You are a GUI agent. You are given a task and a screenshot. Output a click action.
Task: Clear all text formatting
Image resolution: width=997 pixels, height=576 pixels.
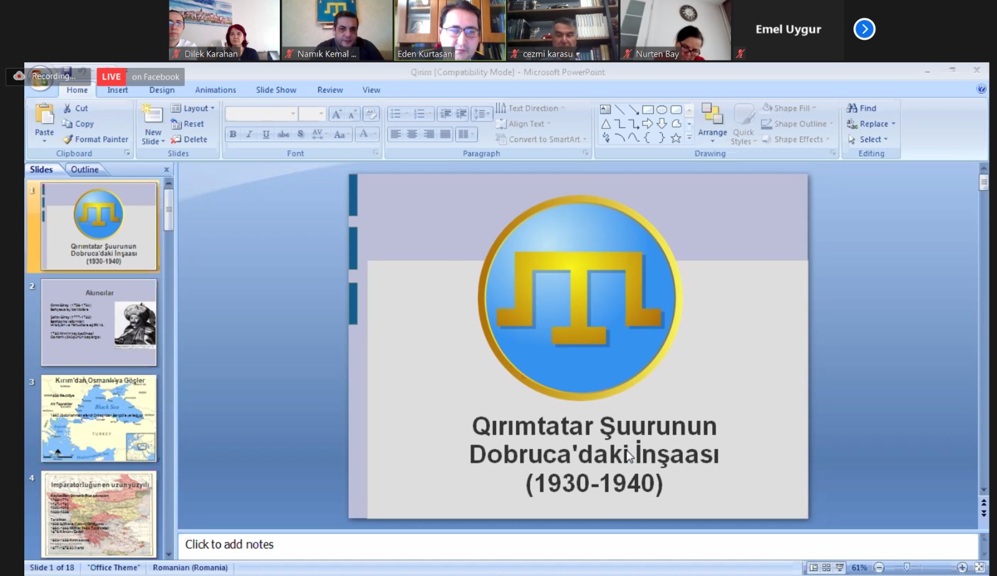(x=371, y=114)
